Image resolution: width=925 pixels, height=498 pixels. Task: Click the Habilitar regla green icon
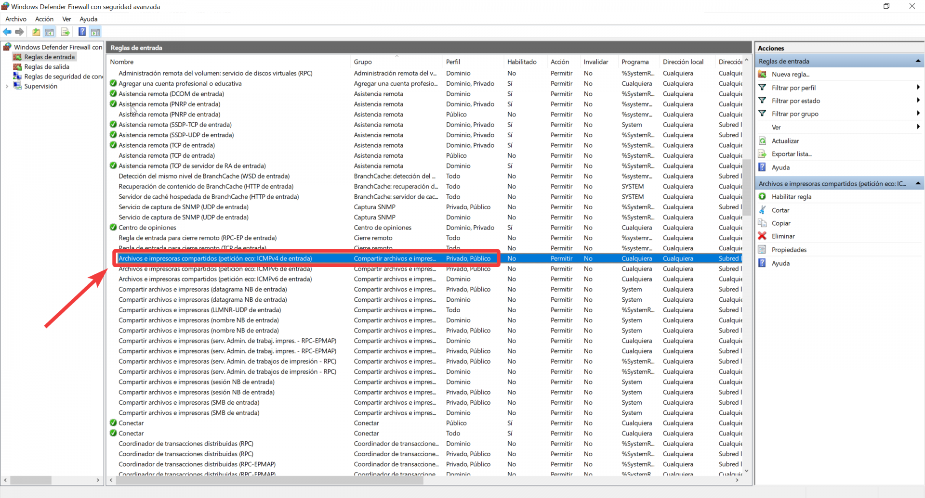[x=762, y=196]
